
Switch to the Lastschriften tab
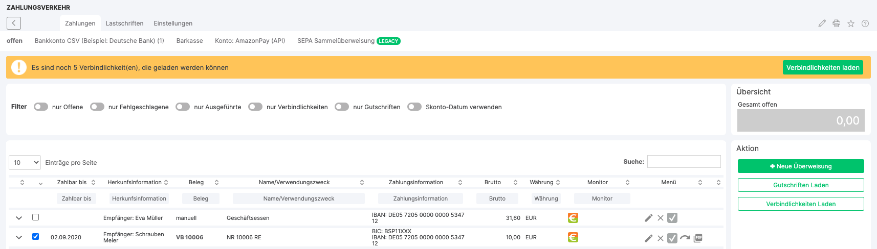tap(124, 23)
